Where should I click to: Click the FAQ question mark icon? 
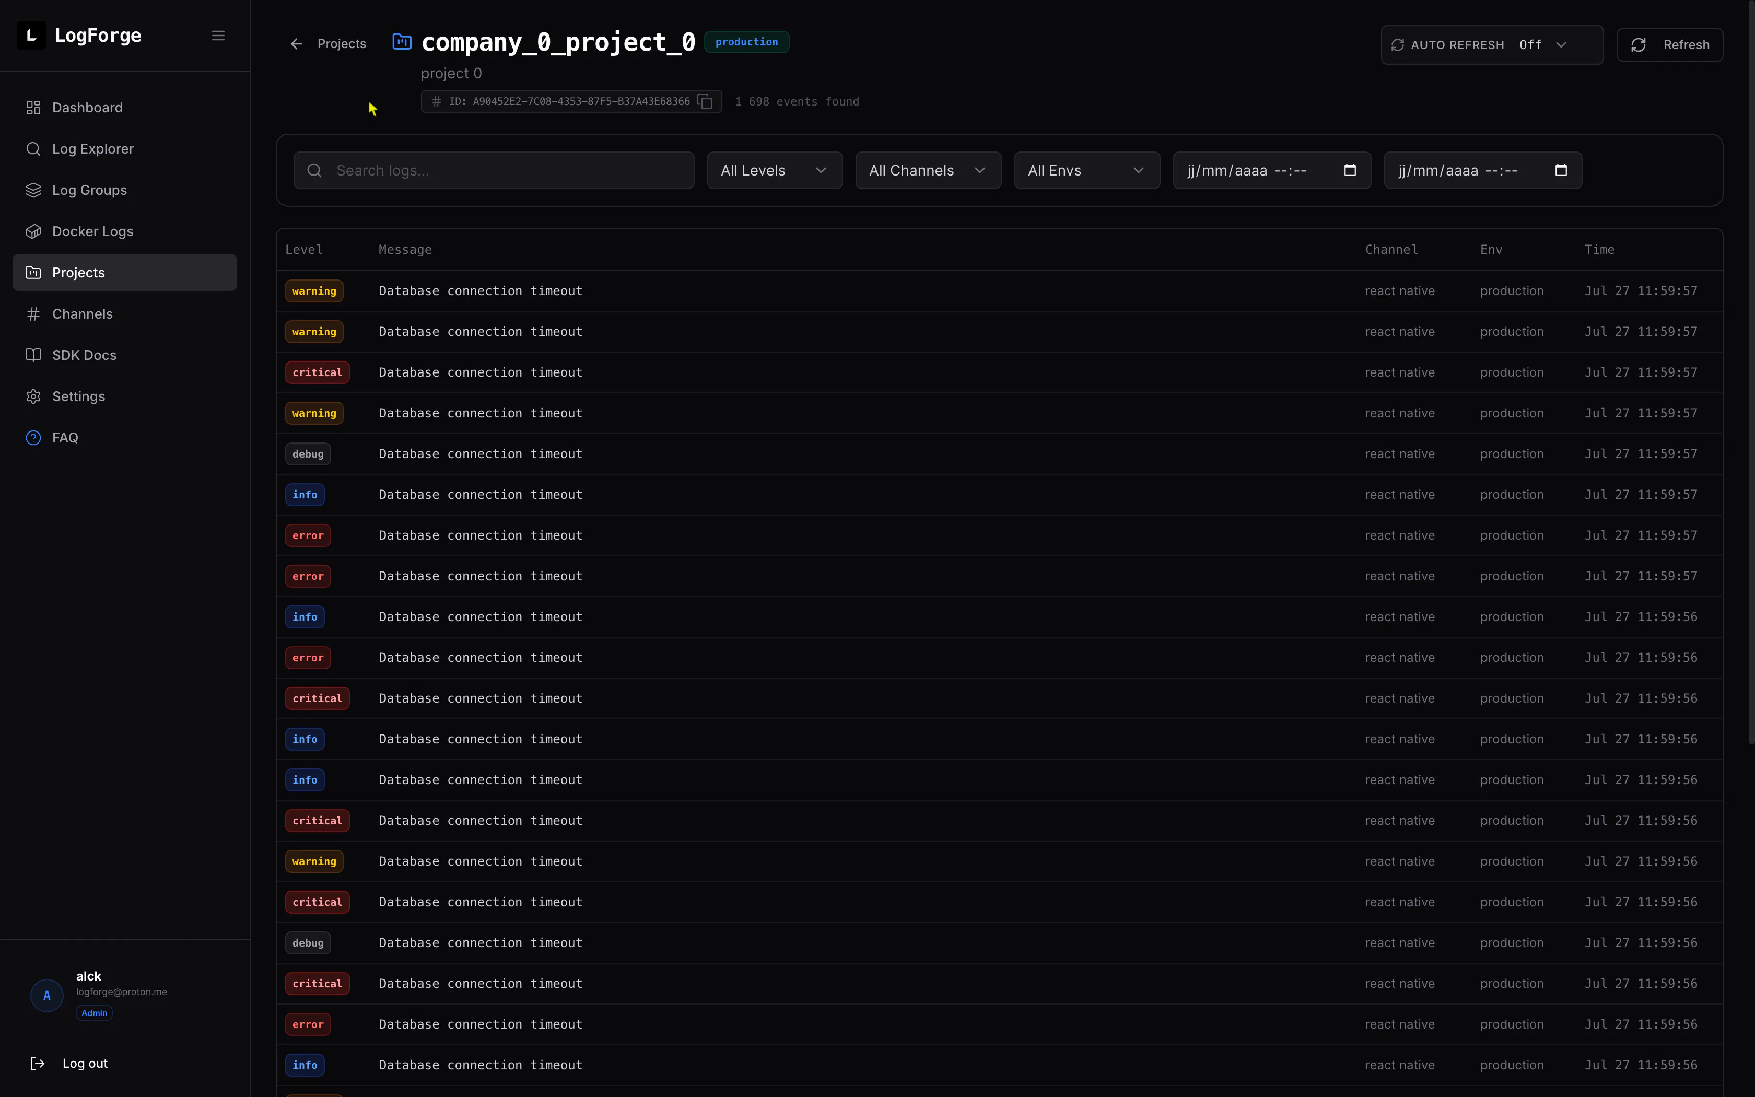point(33,438)
